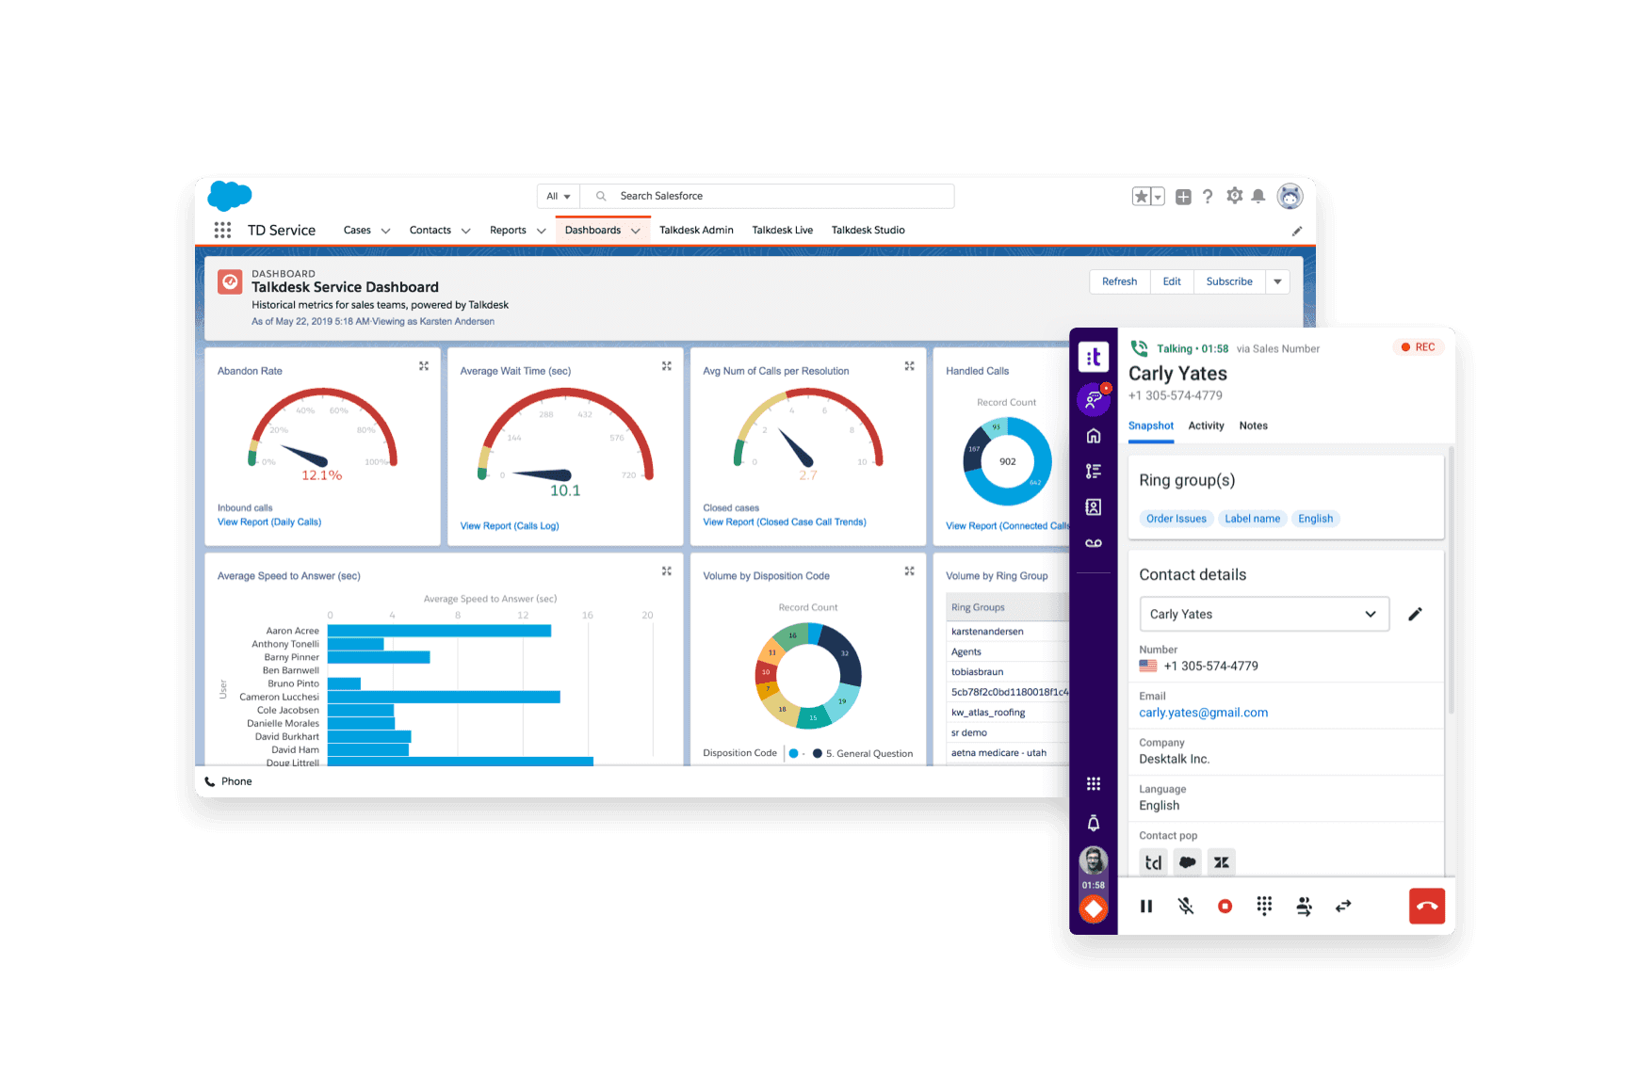Toggle microphone mute on the call
The height and width of the screenshot is (1092, 1639).
1186,906
